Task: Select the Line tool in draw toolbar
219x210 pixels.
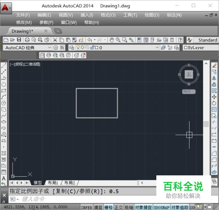Action: click(3, 65)
